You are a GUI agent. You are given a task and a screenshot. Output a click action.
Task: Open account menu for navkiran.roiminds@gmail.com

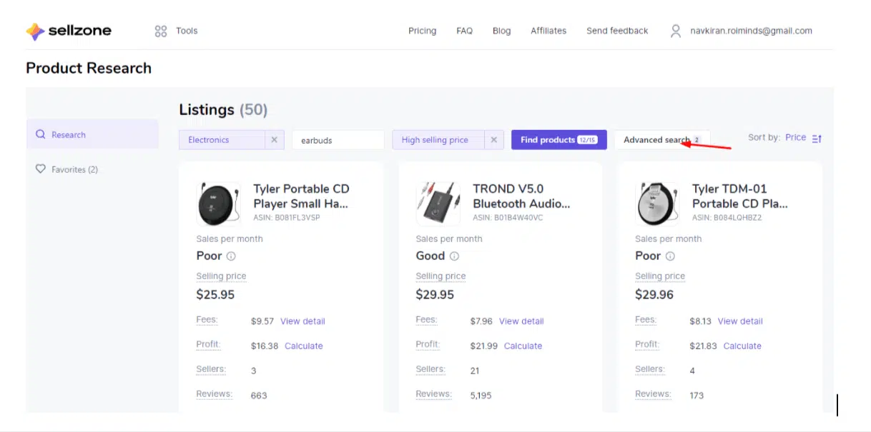[751, 31]
